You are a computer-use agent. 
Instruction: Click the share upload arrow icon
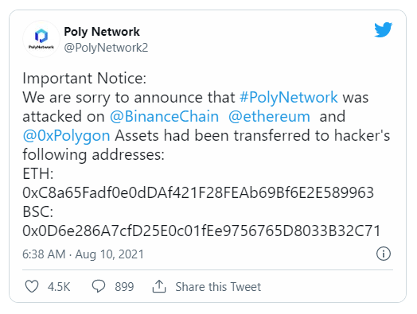pos(159,286)
